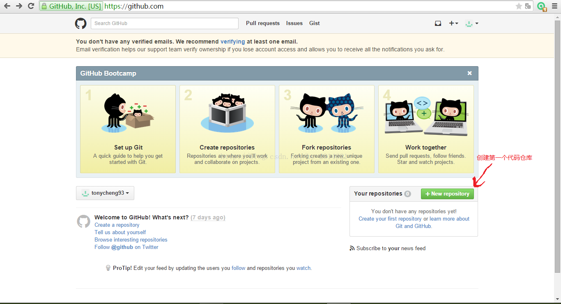
Task: Click the watch link in ProTip
Action: (x=304, y=268)
